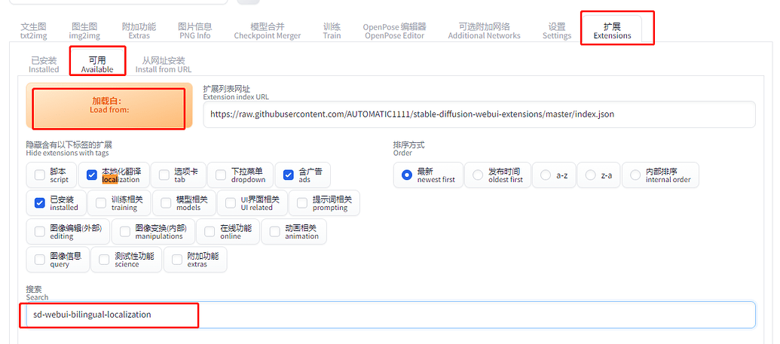Select the Available sub-tab

(97, 65)
